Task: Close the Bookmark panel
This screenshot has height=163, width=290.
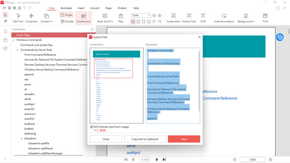Action: pyautogui.click(x=92, y=29)
